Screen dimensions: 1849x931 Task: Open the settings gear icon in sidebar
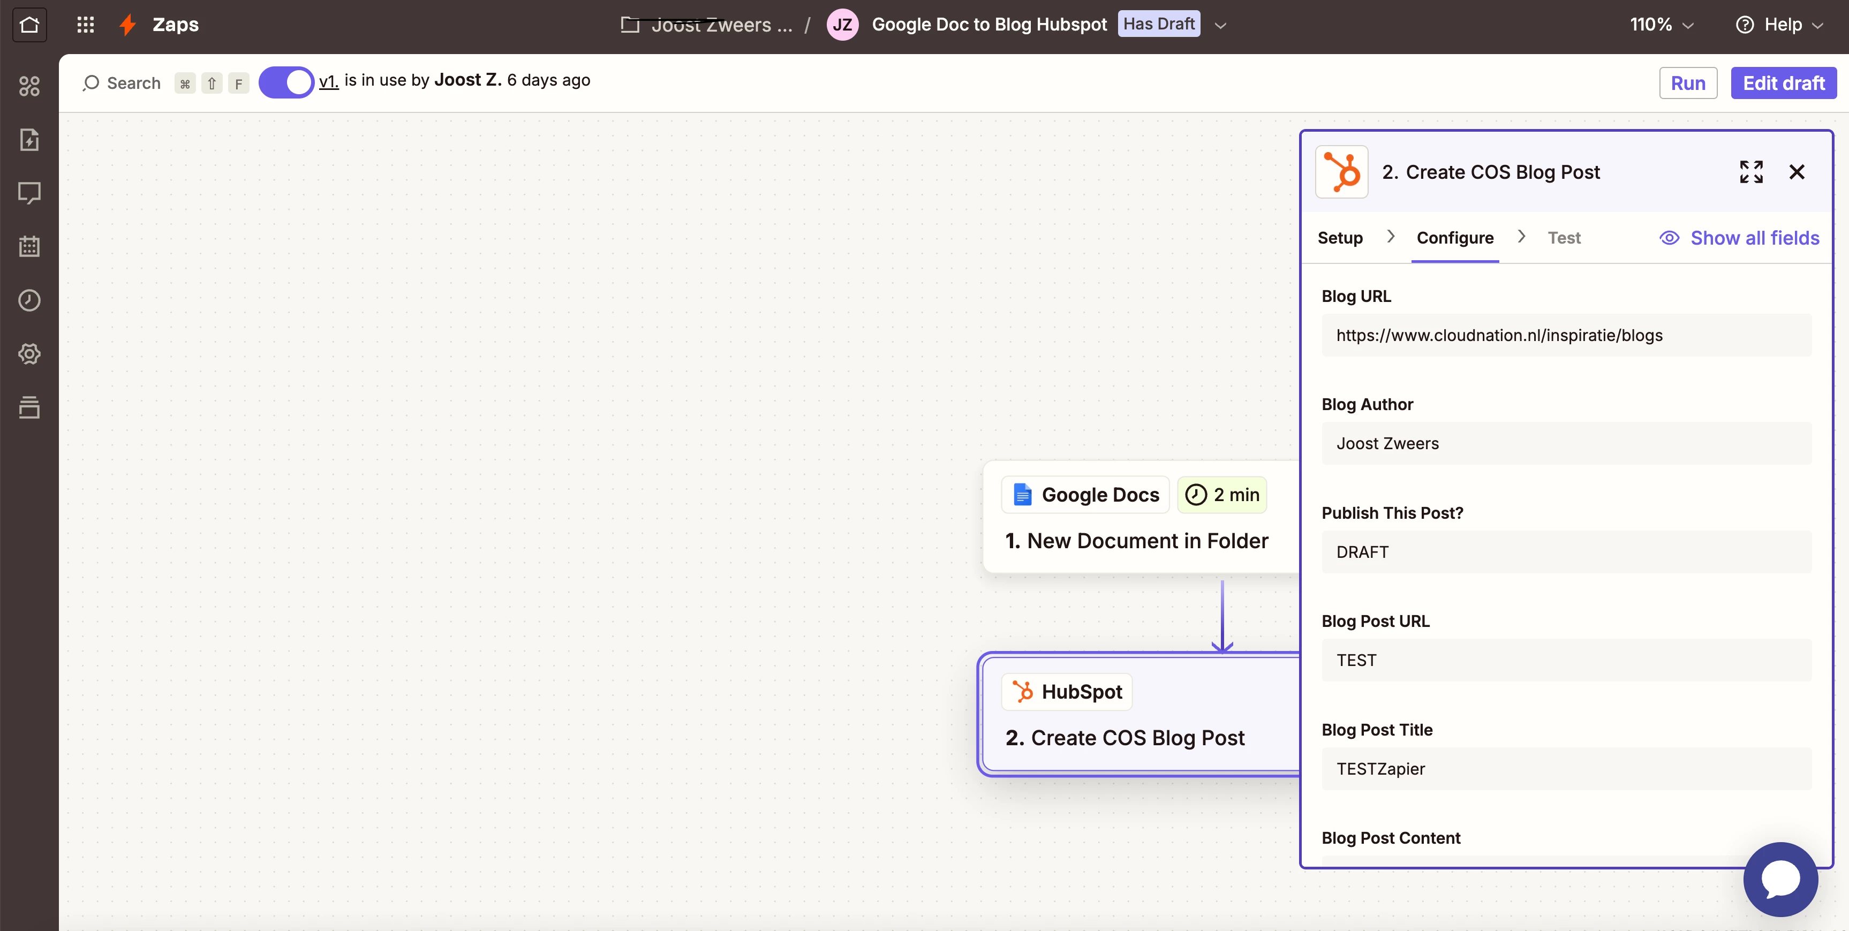click(x=29, y=353)
